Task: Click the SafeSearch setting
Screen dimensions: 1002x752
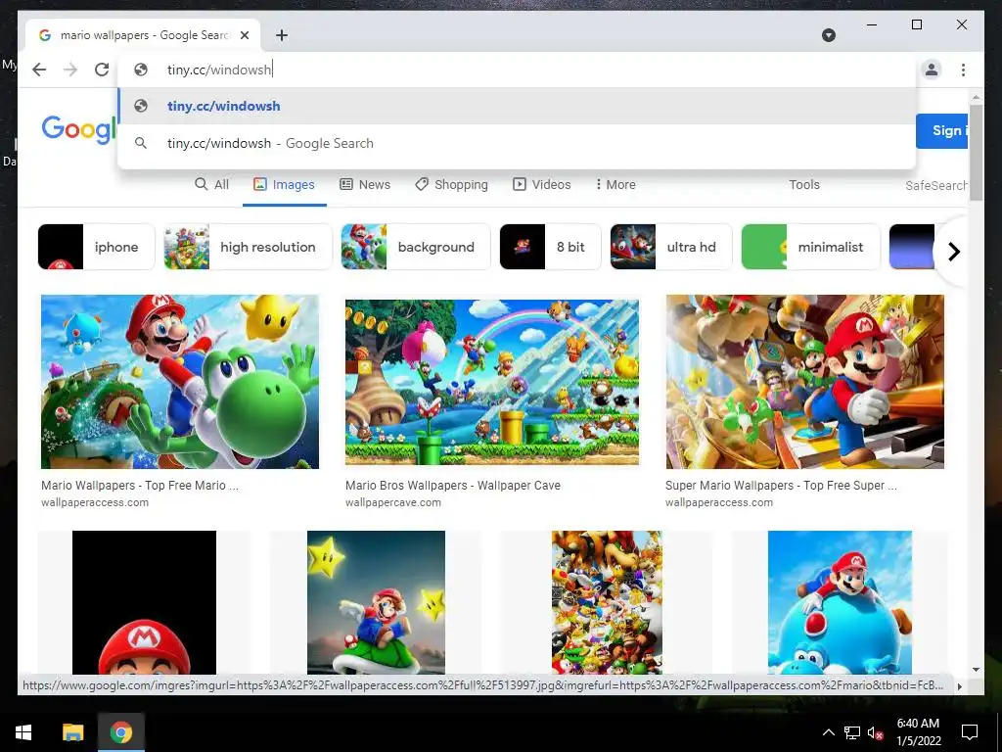Action: (x=936, y=185)
